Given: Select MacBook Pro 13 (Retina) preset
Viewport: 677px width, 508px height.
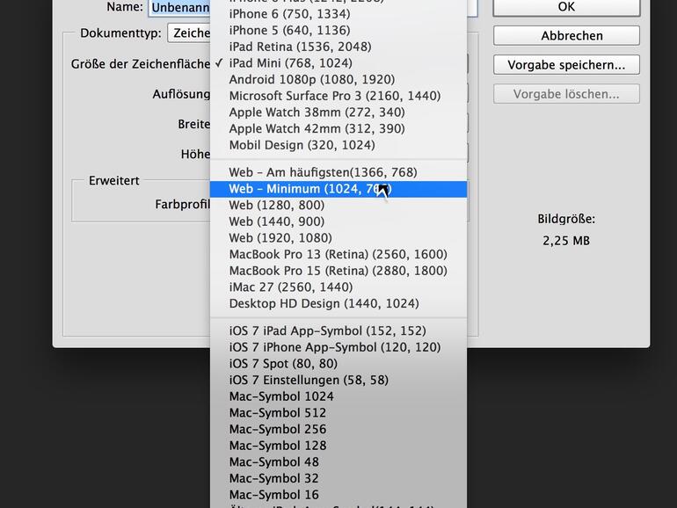Looking at the screenshot, I should 338,254.
